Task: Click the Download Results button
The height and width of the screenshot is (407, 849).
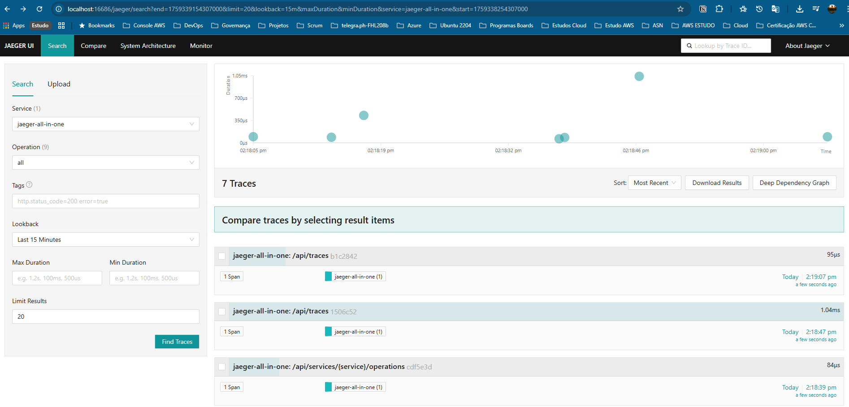Action: pos(717,183)
